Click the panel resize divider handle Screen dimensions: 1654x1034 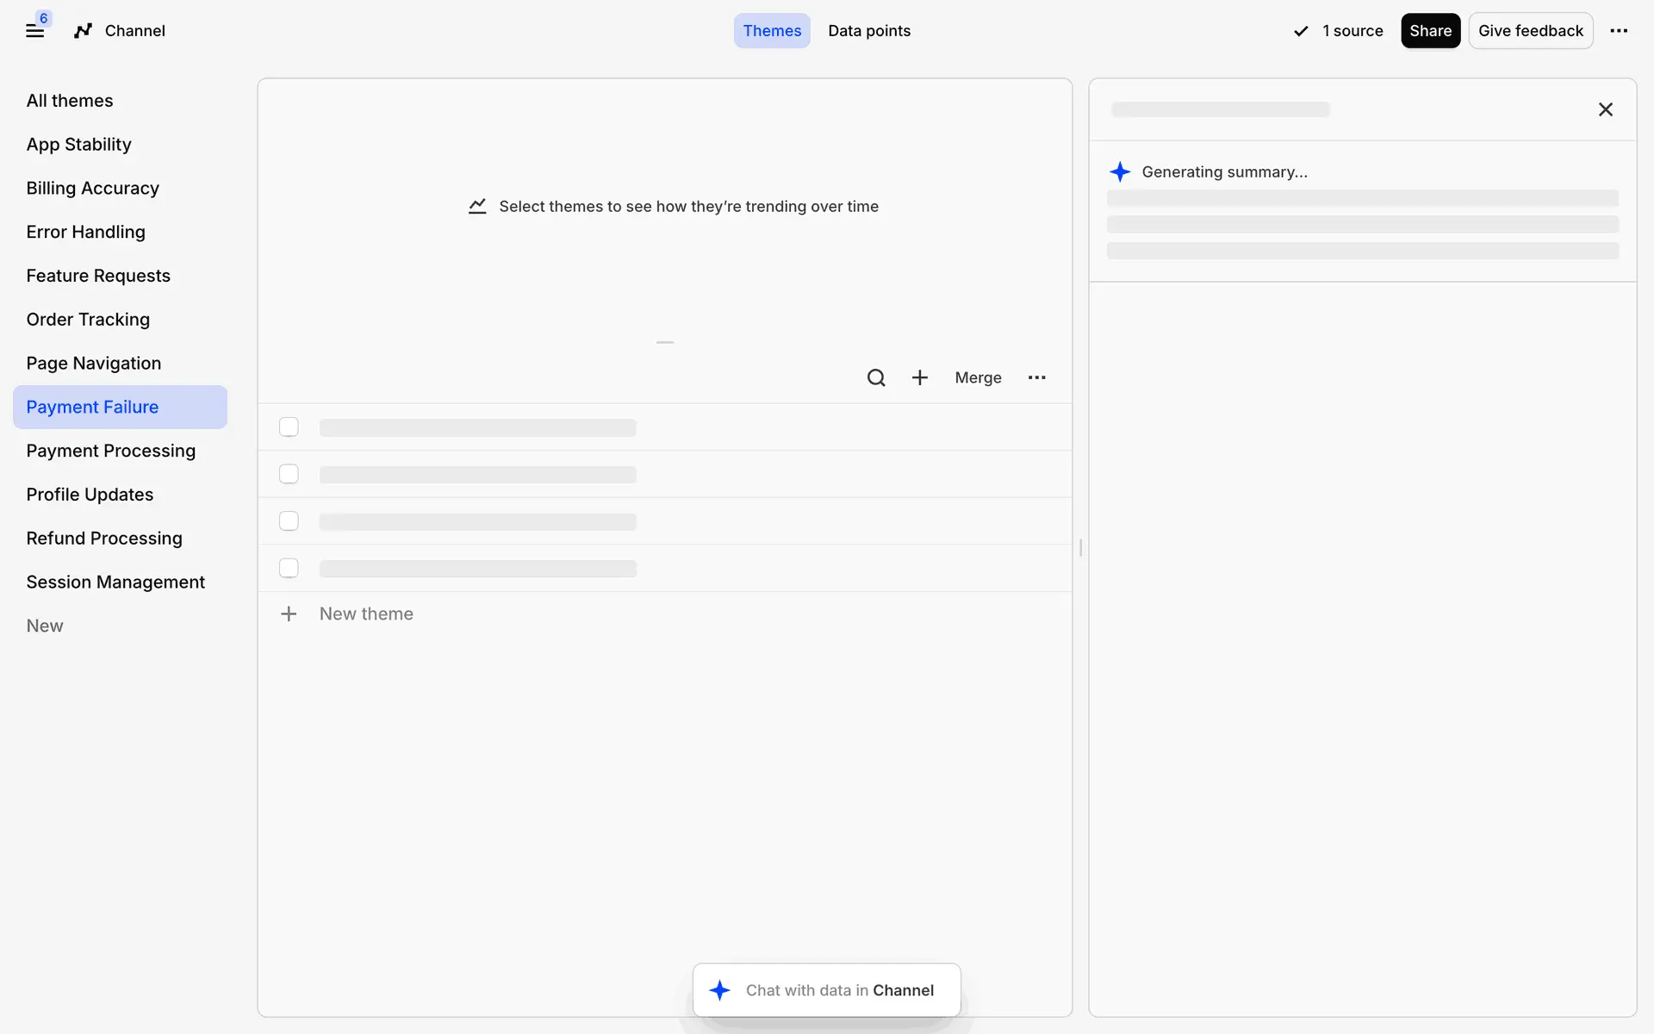[x=1080, y=548]
